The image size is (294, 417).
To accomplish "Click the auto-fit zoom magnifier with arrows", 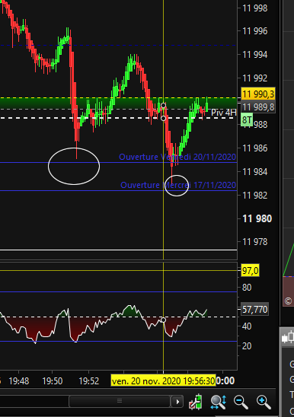I will (219, 402).
